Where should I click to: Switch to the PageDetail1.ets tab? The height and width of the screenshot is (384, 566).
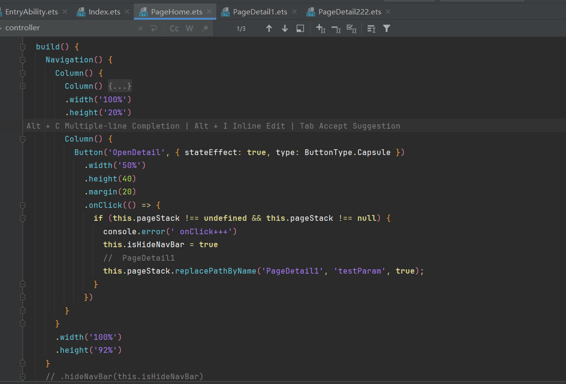pyautogui.click(x=259, y=12)
